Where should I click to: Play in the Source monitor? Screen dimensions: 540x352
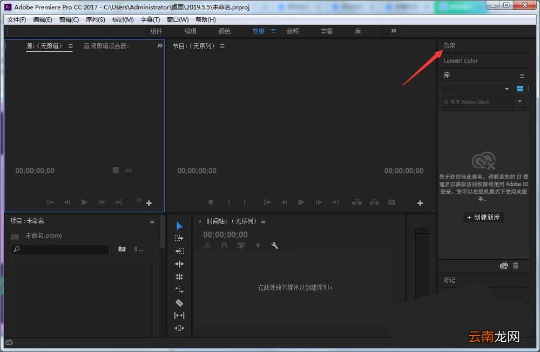click(x=84, y=202)
